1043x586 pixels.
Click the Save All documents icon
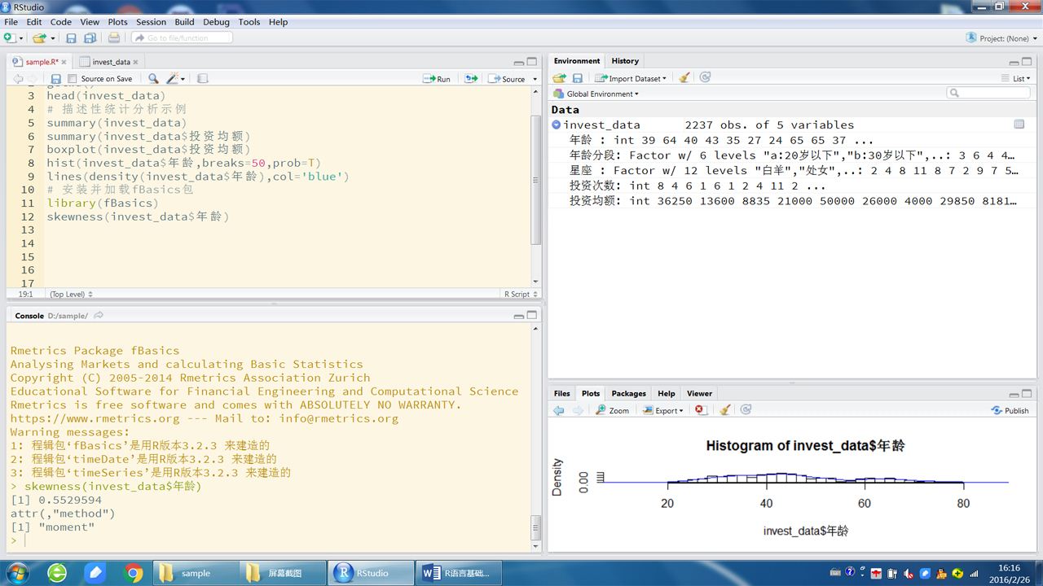pyautogui.click(x=90, y=37)
